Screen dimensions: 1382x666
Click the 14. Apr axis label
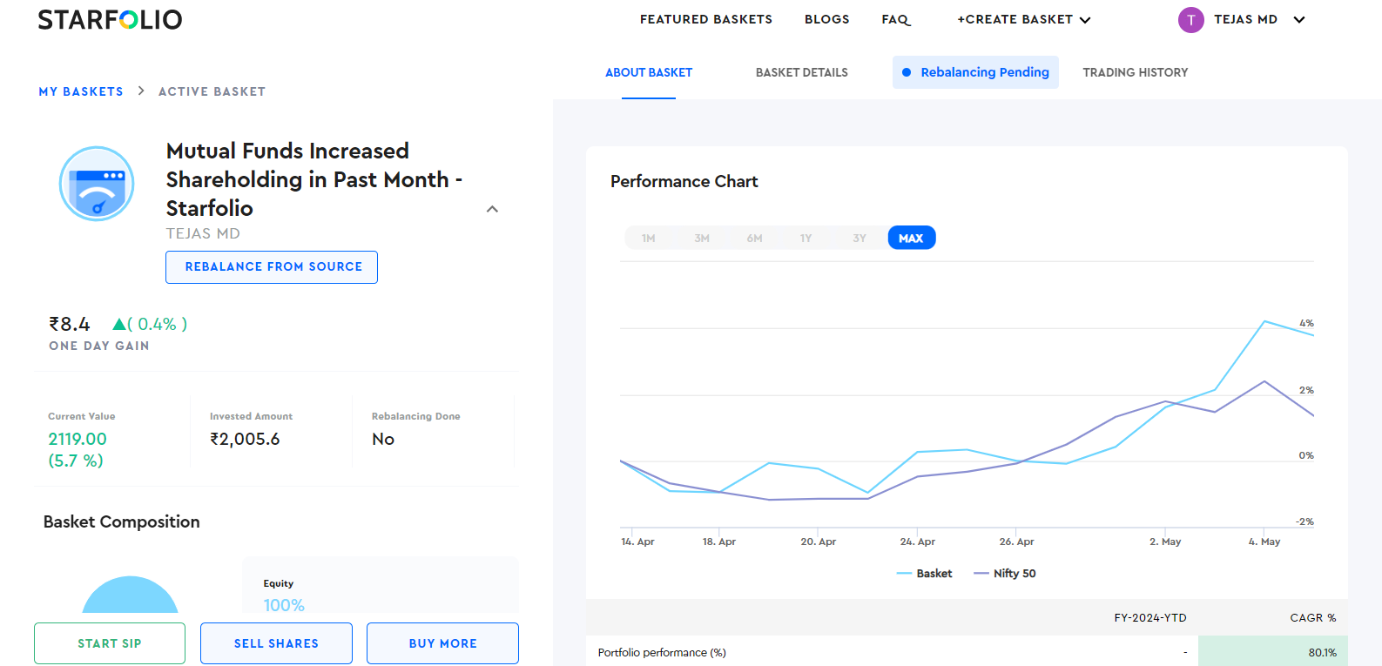click(x=637, y=542)
